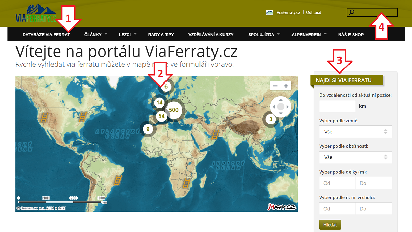Pan the map down with compass arrow
Viewport: 412px width, 232px height.
[281, 113]
